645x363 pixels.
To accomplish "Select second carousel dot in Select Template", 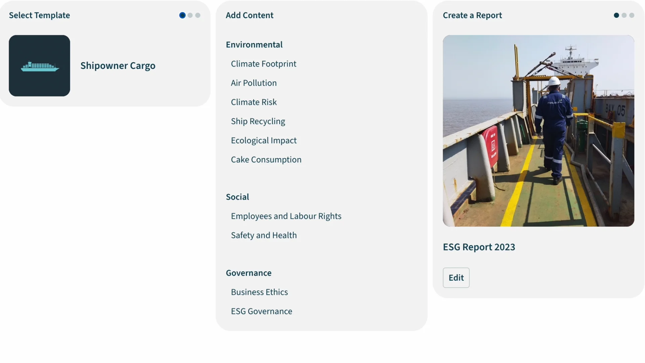I will 190,15.
